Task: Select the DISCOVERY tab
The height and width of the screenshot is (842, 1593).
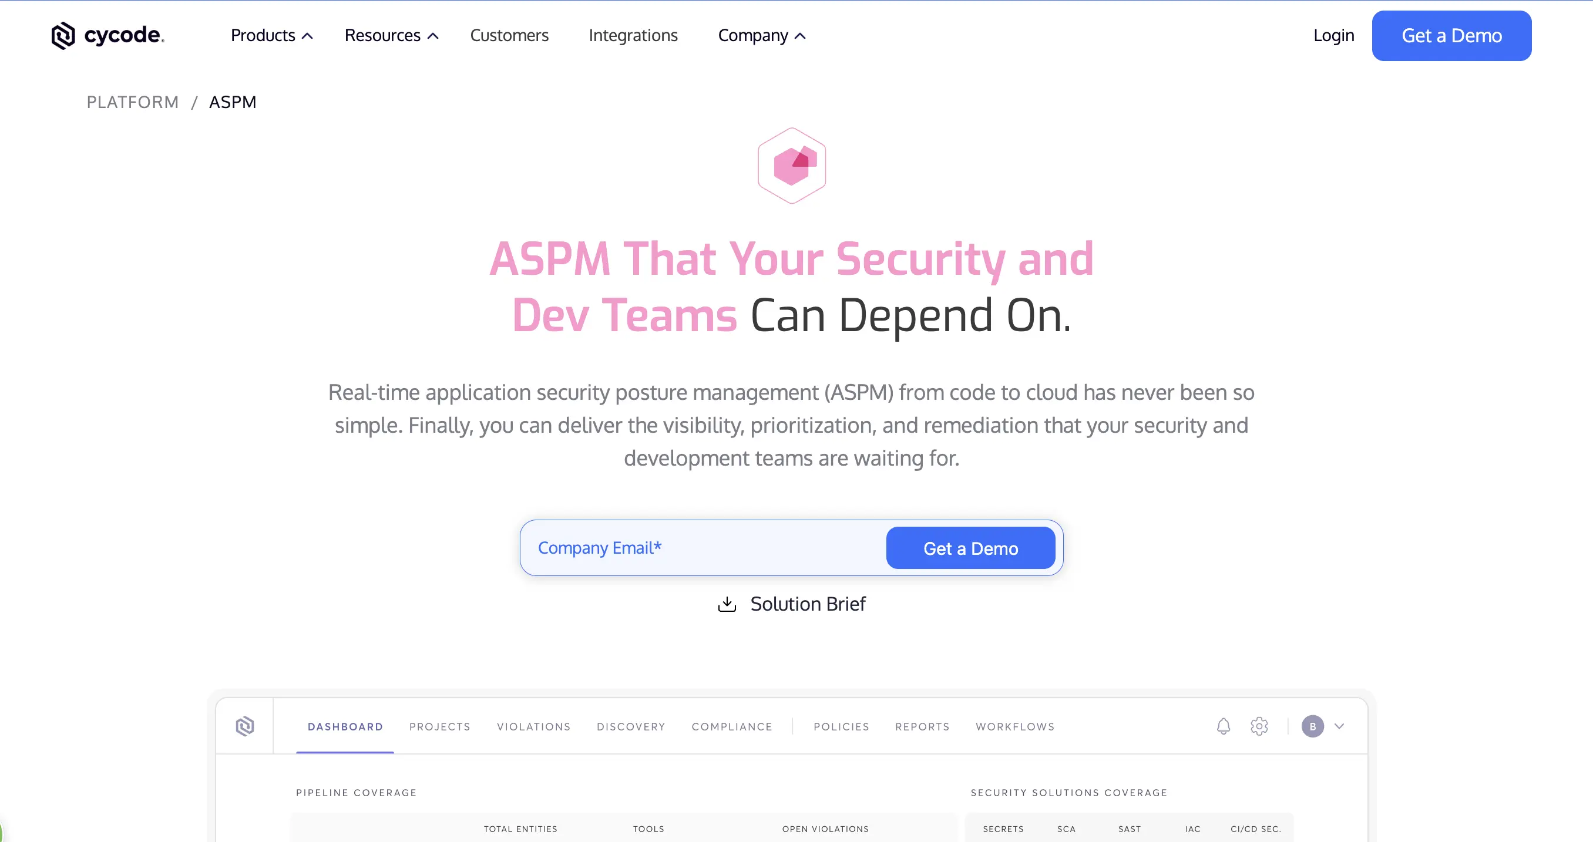Action: [x=631, y=726]
